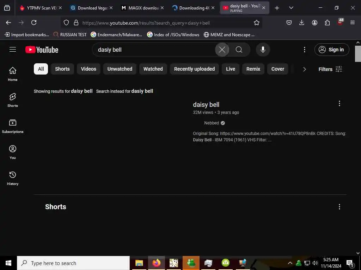Open the Windows Start menu
Viewport: 361px width, 270px height.
8,263
